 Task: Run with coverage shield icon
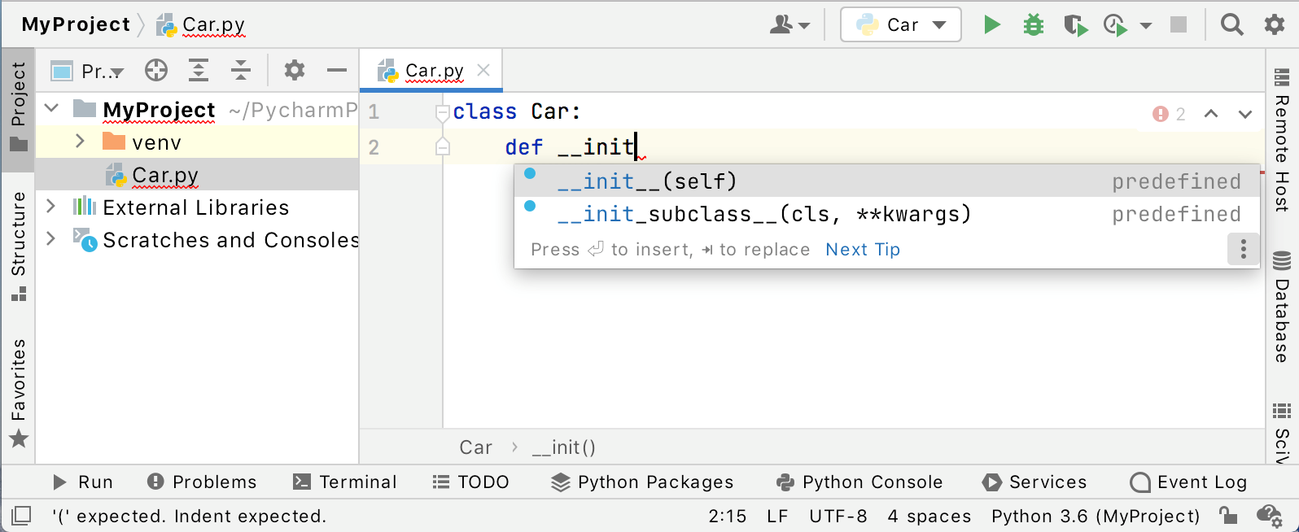coord(1075,25)
